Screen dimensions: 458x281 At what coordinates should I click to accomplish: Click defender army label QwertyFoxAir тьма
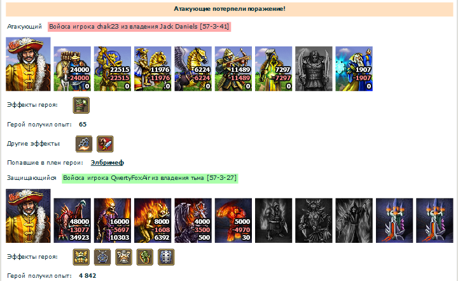[x=150, y=178]
